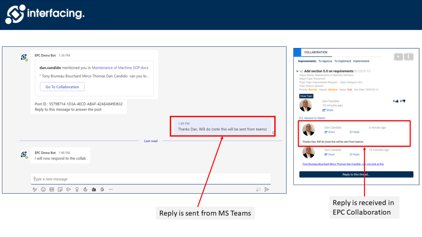Click the Add section 5.0 on requirements title

click(x=329, y=71)
